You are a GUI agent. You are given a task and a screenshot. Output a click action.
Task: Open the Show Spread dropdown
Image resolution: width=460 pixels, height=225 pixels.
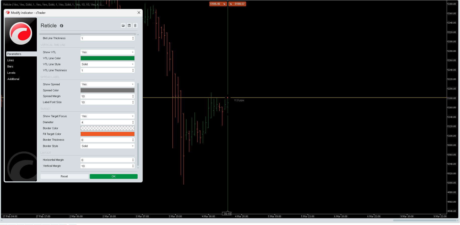point(107,85)
